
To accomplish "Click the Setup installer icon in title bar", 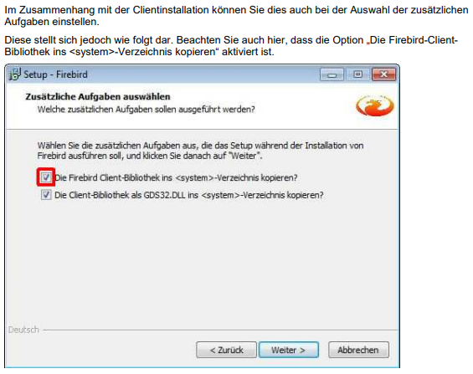I will 14,74.
